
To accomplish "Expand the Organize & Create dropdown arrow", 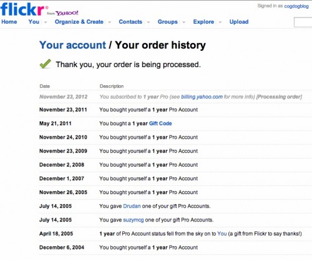I will point(109,22).
